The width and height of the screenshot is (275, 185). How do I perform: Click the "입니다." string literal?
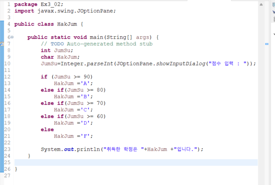click(185, 149)
